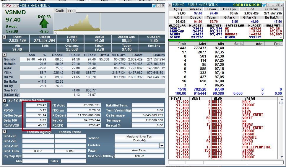
Task: Select the yellow D letter in VSNMD title bar
Action: [240, 5]
